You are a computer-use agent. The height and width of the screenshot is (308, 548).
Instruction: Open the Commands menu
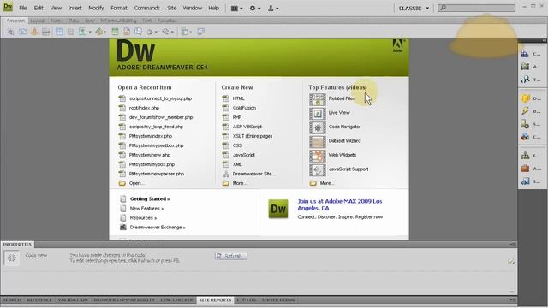(x=146, y=8)
